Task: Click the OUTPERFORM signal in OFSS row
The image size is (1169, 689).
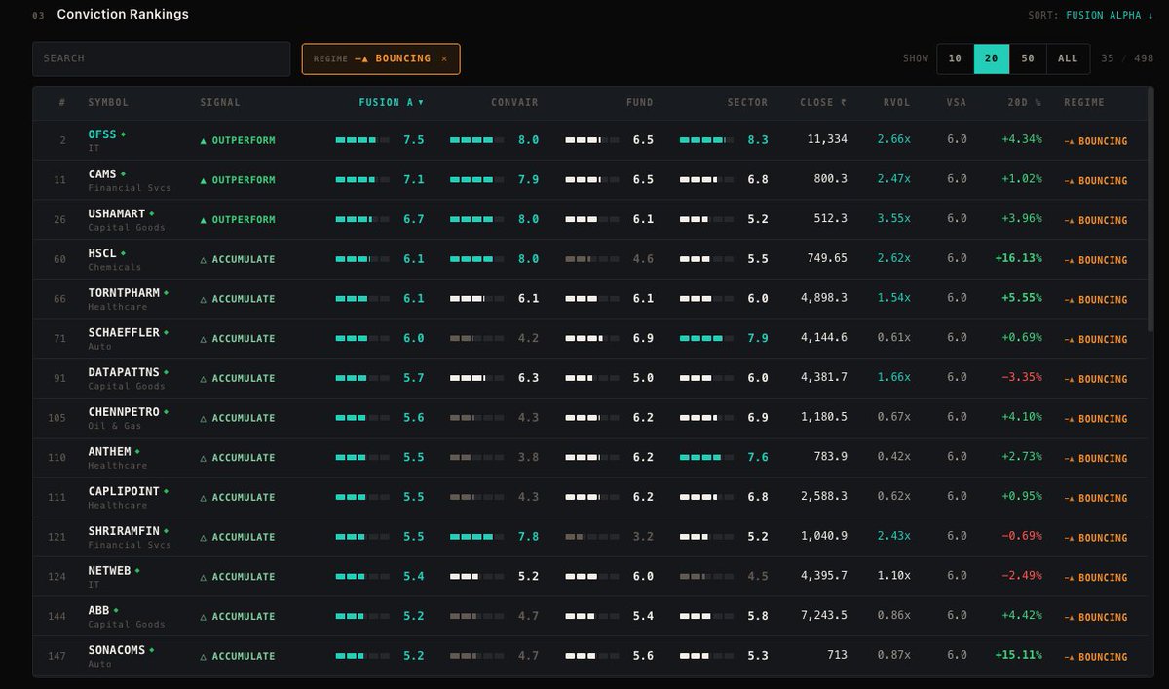Action: [238, 140]
